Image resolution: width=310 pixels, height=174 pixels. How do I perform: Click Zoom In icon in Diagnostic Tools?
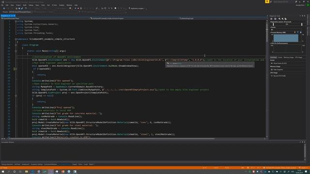[x=279, y=19]
